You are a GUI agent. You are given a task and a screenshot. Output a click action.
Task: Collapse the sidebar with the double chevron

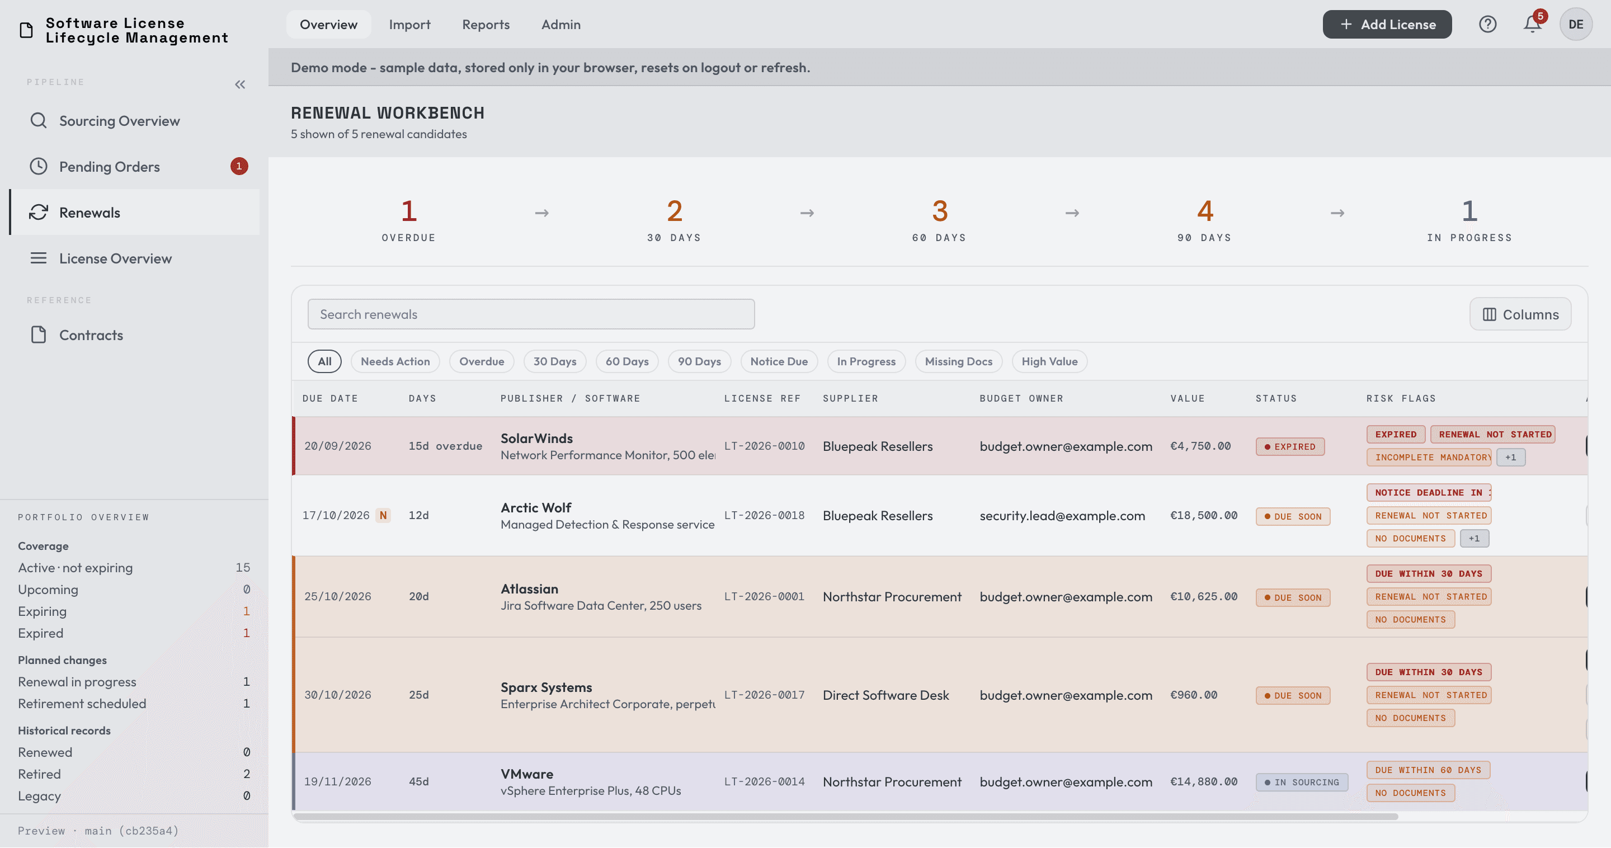tap(240, 84)
